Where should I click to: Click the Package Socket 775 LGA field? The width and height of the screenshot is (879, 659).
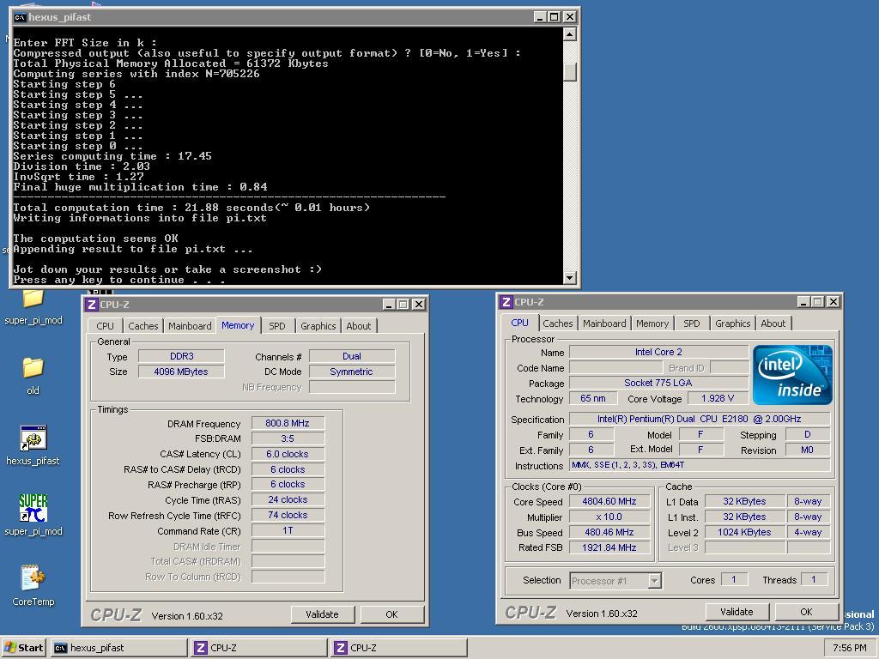[658, 383]
